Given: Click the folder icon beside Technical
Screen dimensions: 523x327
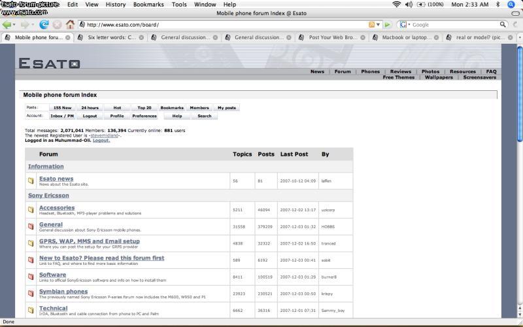Looking at the screenshot, I should pyautogui.click(x=31, y=310).
